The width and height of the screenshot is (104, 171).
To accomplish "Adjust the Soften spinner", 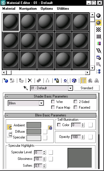I will point(44,166).
